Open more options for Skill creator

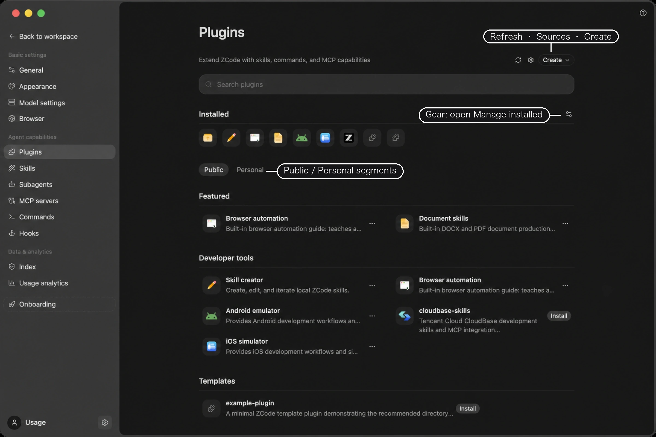tap(372, 285)
